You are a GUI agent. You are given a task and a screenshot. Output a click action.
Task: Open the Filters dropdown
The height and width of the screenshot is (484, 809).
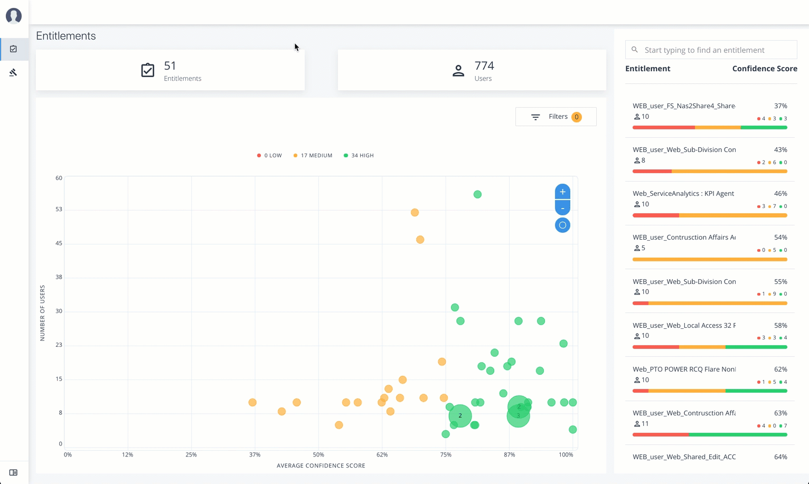click(556, 117)
